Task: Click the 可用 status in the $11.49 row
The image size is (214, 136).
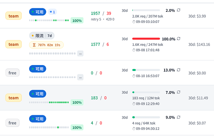Action: (x=38, y=94)
